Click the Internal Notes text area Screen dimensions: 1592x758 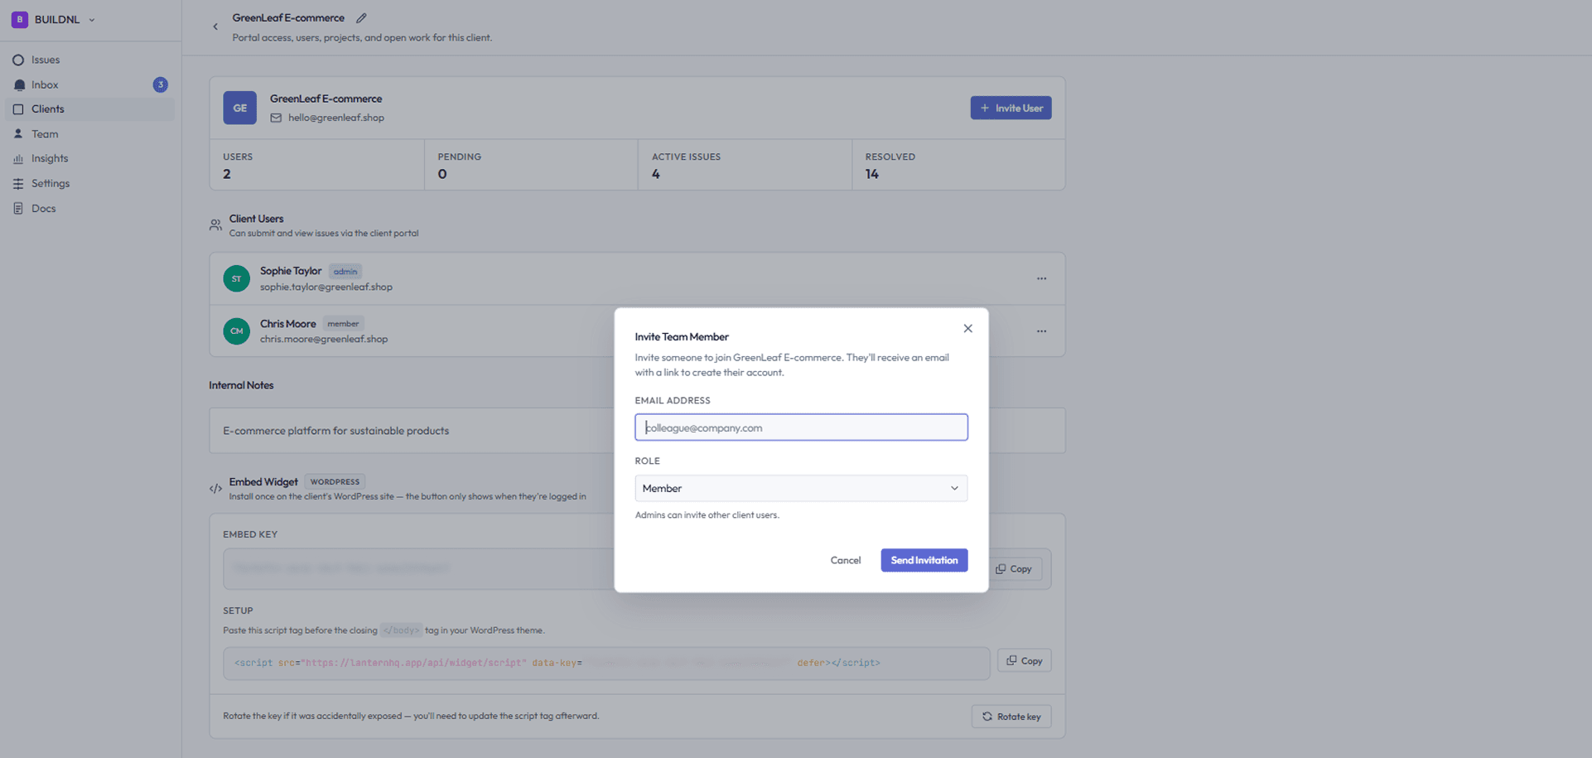[x=637, y=431]
